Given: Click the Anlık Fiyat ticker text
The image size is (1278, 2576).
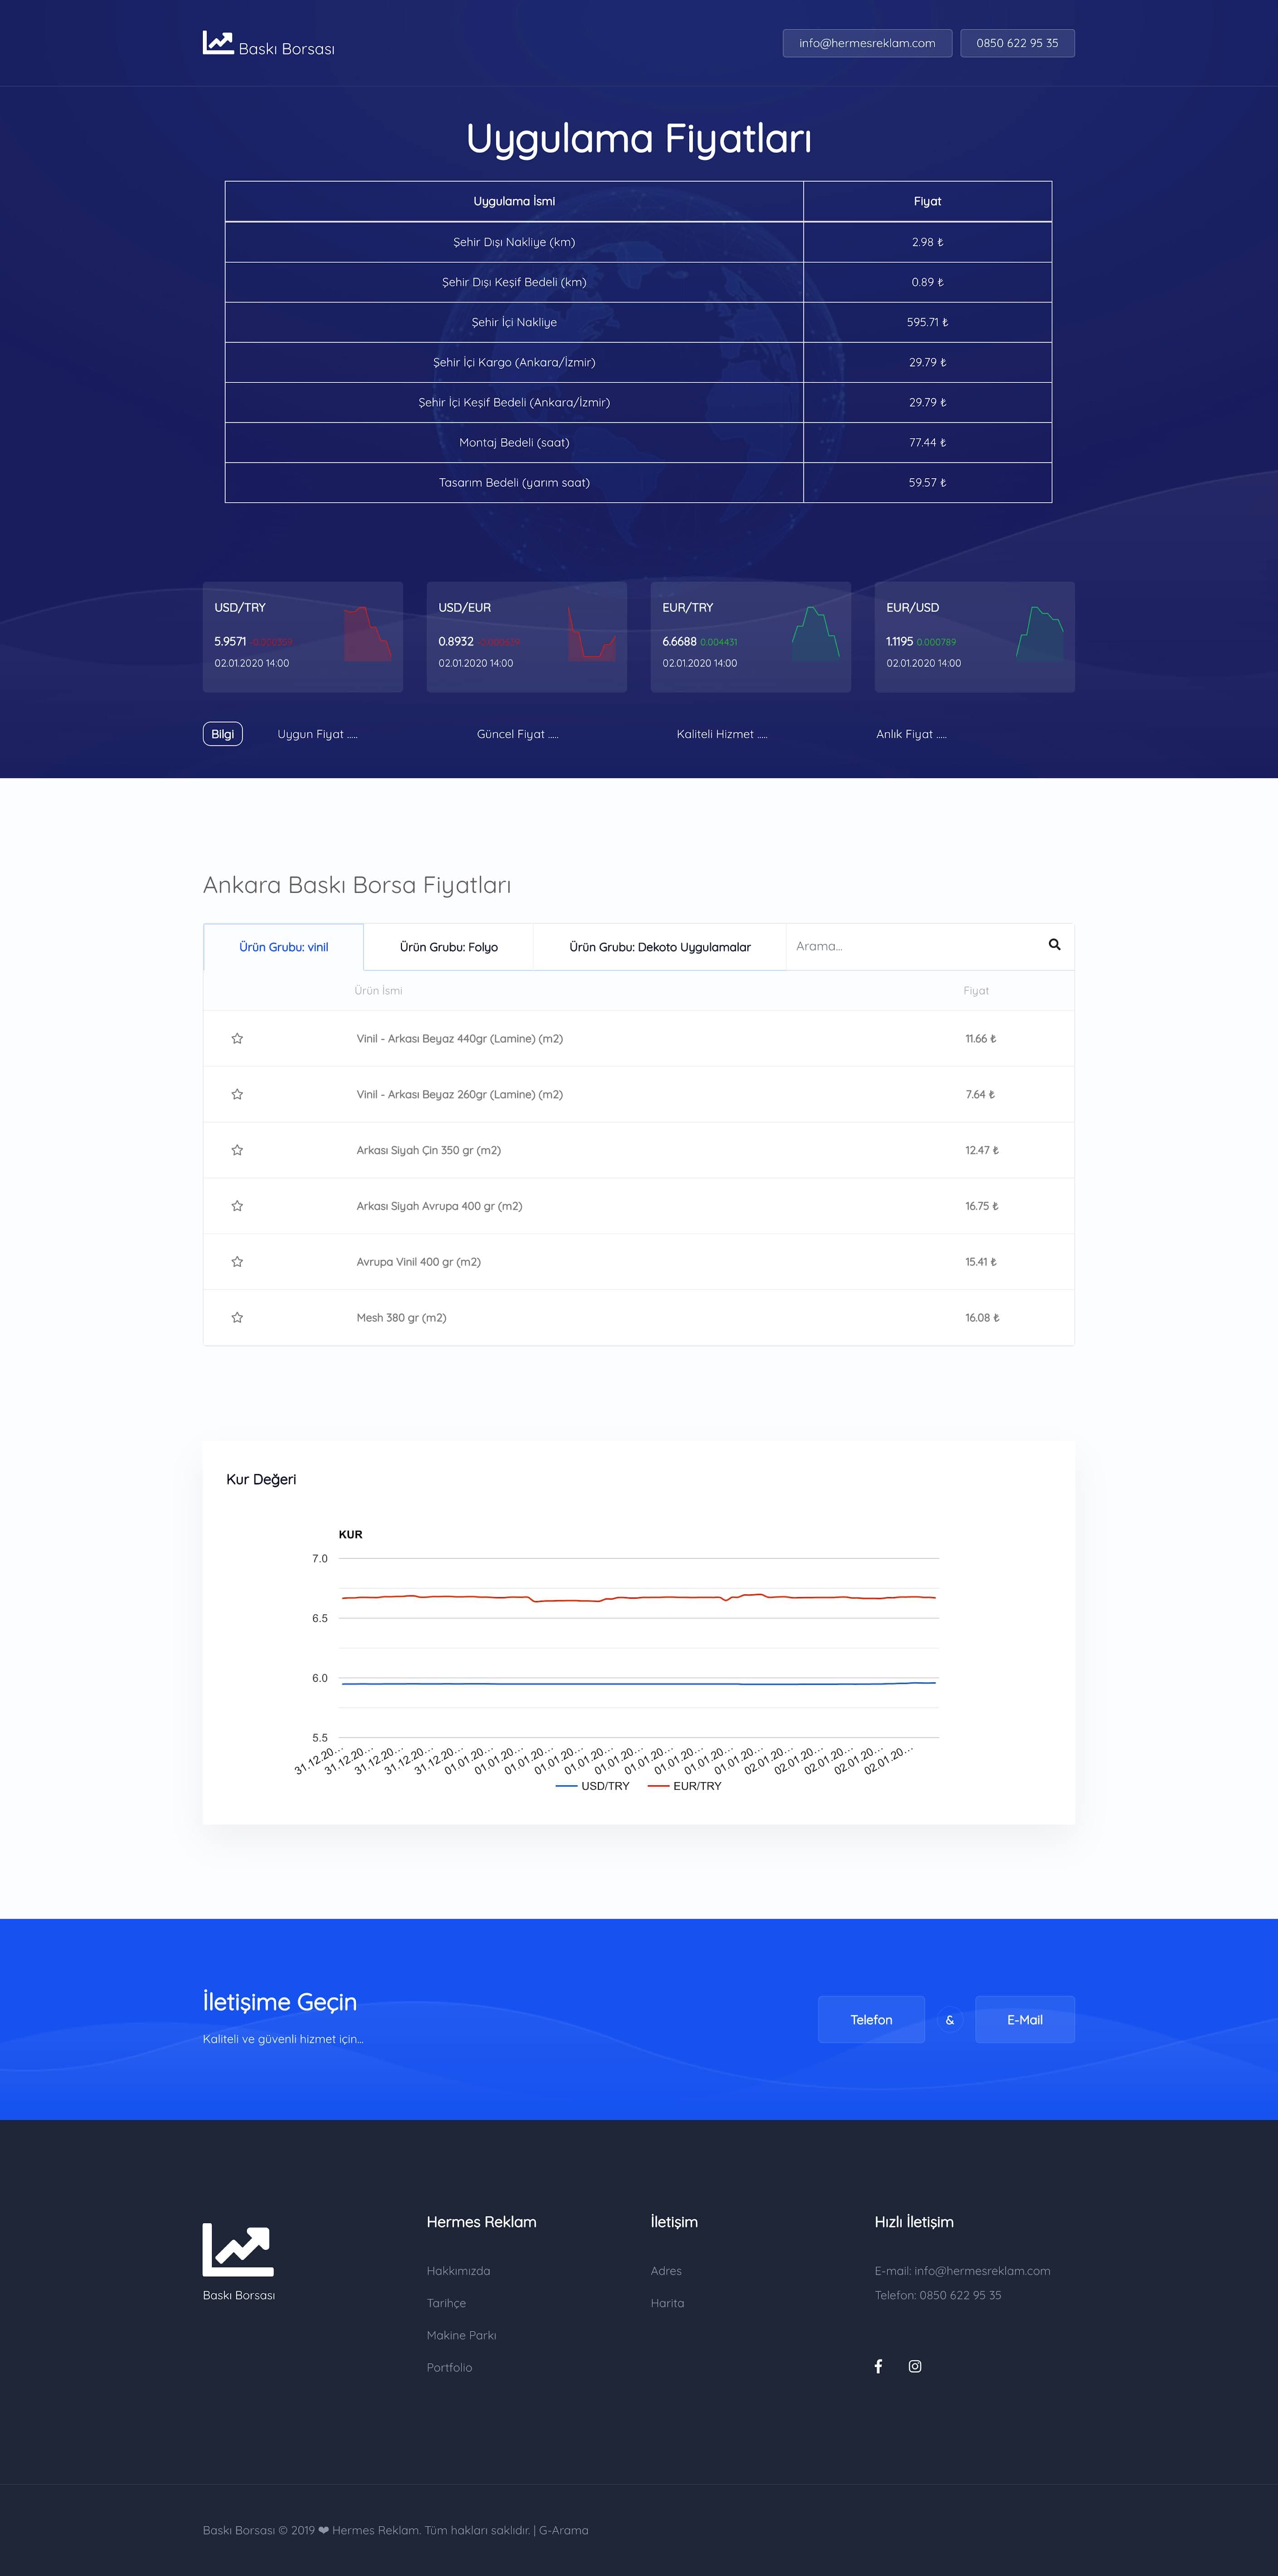Looking at the screenshot, I should point(911,734).
